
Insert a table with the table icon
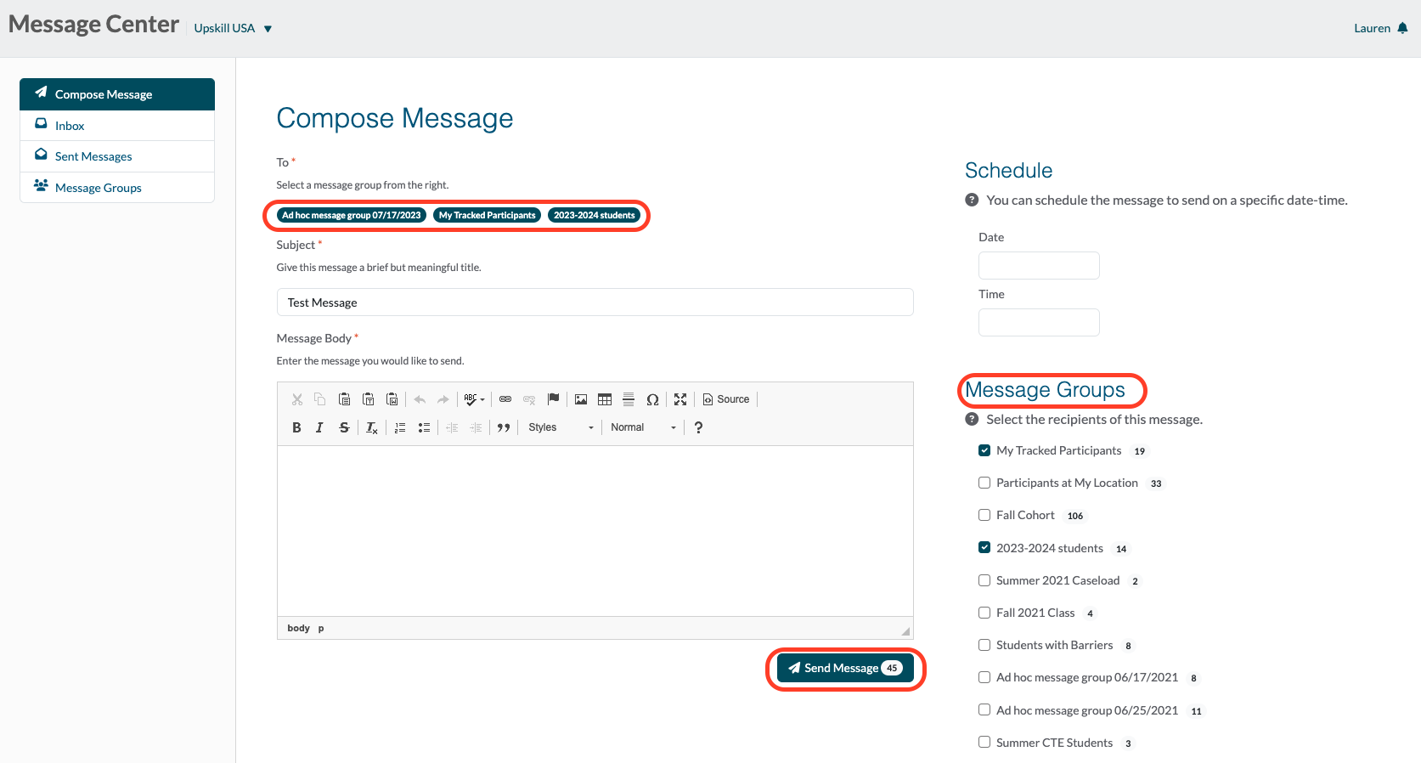pos(605,399)
